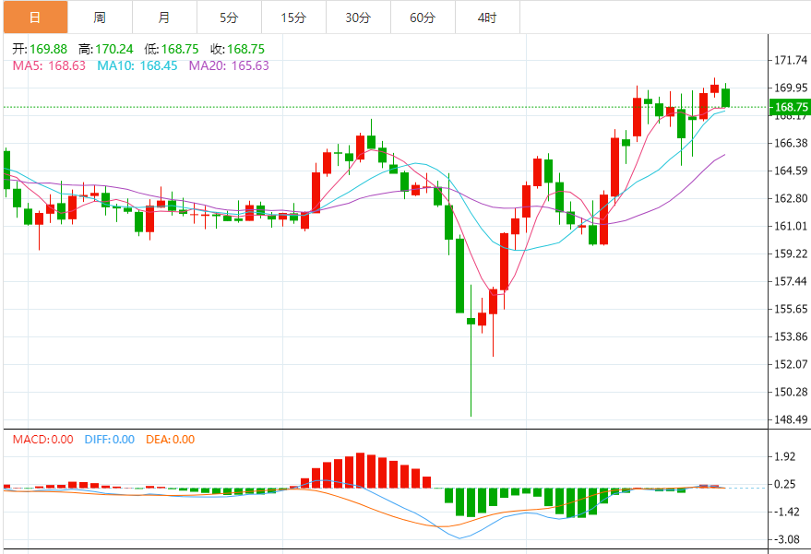Viewport: 811px width, 554px height.
Task: Click the 171.74 price axis label
Action: tap(791, 60)
